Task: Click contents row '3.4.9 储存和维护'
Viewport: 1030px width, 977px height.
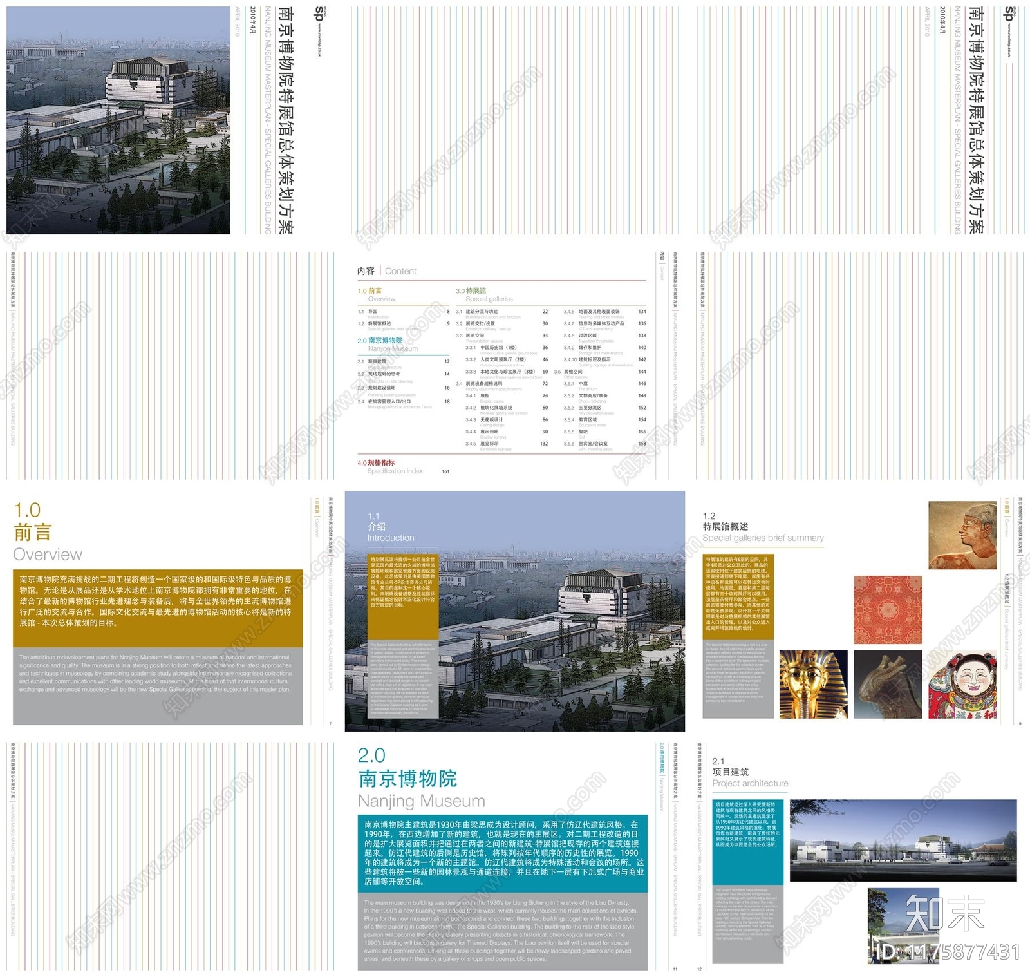Action: (605, 348)
